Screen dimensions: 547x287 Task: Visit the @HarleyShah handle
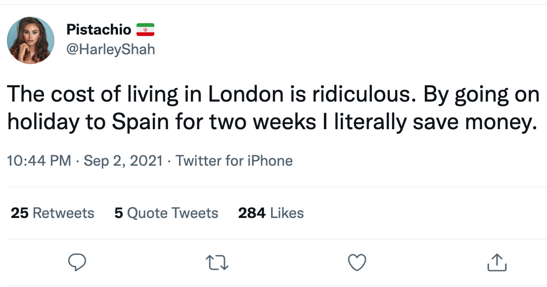(x=110, y=50)
